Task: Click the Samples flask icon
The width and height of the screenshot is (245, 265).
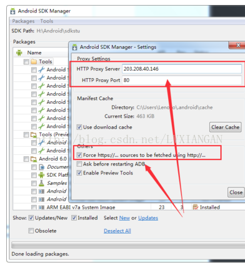Action: click(42, 183)
